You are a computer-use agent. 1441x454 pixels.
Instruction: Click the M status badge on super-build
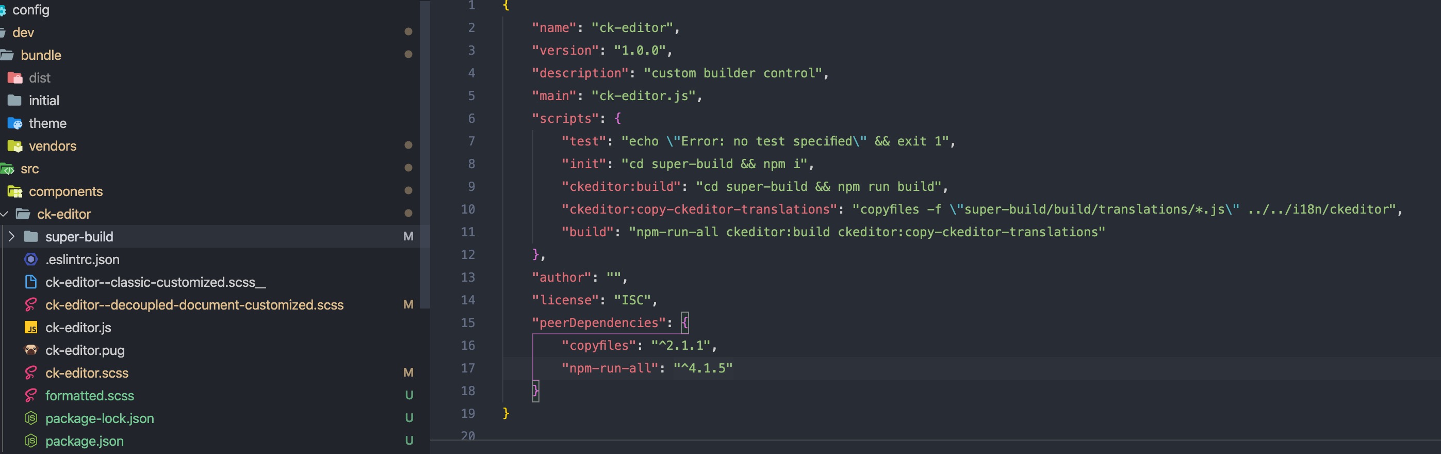tap(408, 237)
